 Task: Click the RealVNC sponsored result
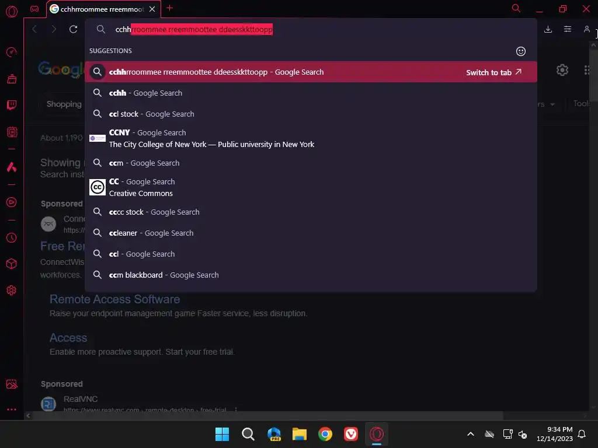coord(81,399)
